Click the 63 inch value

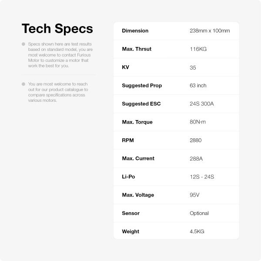(x=198, y=86)
